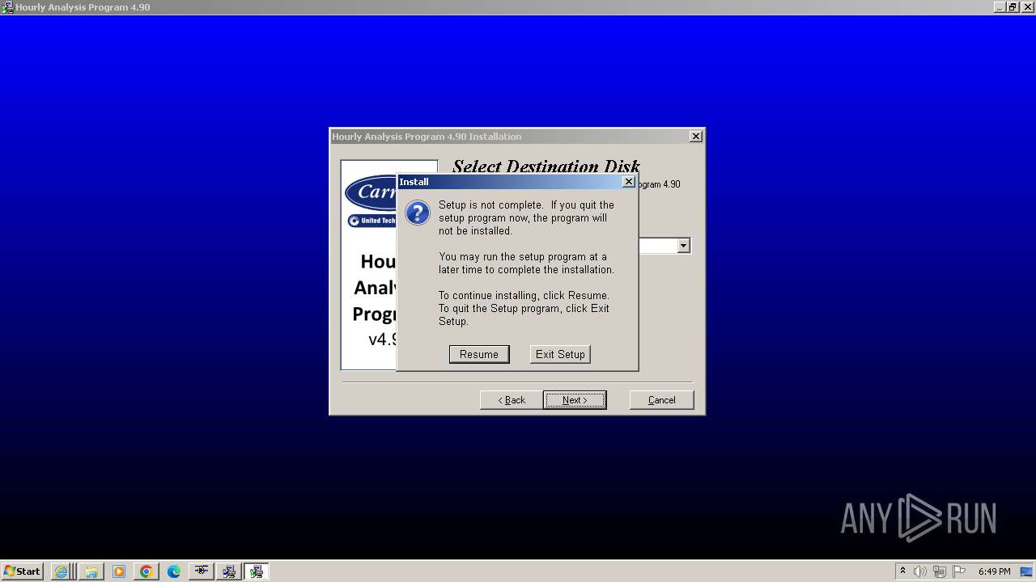Click the title bar icon of main window
This screenshot has height=582, width=1036.
(7, 7)
